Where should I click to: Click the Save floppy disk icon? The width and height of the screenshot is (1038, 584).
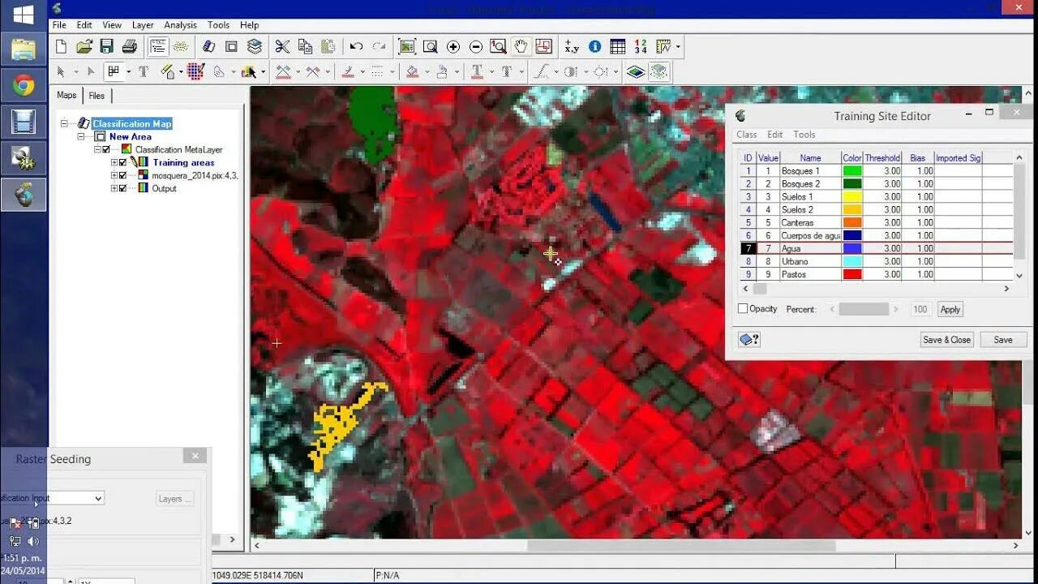[x=106, y=47]
